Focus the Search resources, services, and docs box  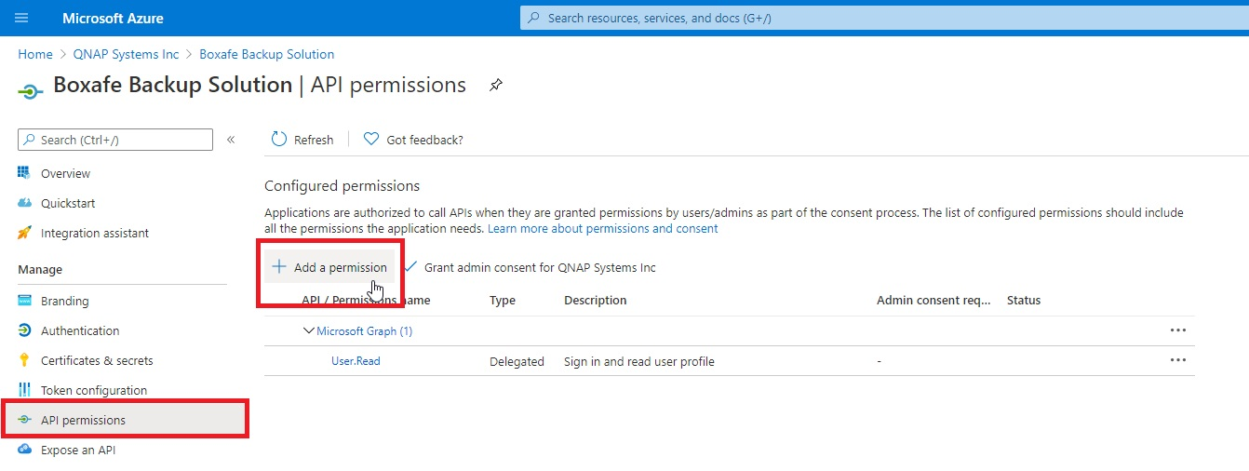[884, 18]
